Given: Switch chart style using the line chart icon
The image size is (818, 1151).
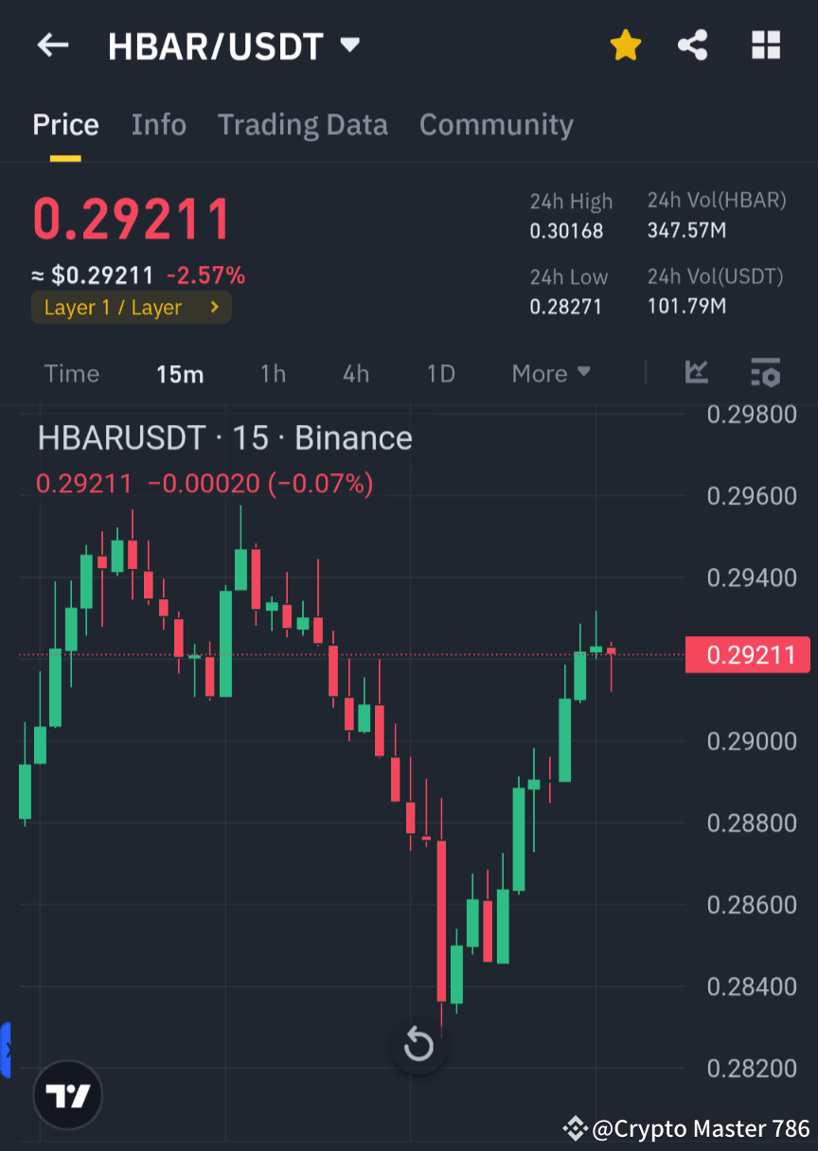Looking at the screenshot, I should [697, 373].
